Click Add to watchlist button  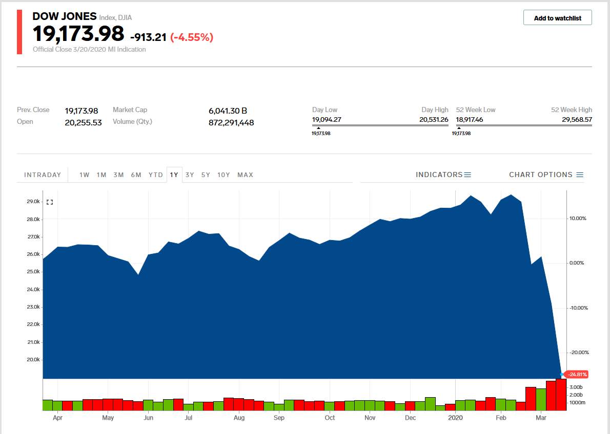click(x=557, y=18)
